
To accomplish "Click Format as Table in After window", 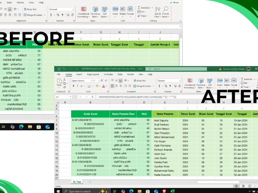I will pyautogui.click(x=201, y=84).
